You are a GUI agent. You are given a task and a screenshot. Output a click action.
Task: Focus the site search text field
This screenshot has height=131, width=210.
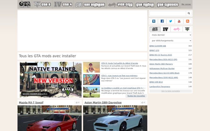pyautogui.click(x=168, y=13)
